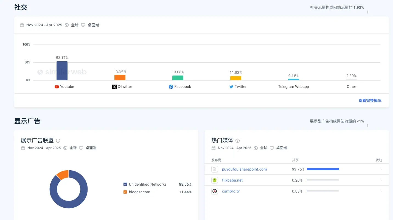Click the blue Telegram Webapp bar

tap(294, 80)
